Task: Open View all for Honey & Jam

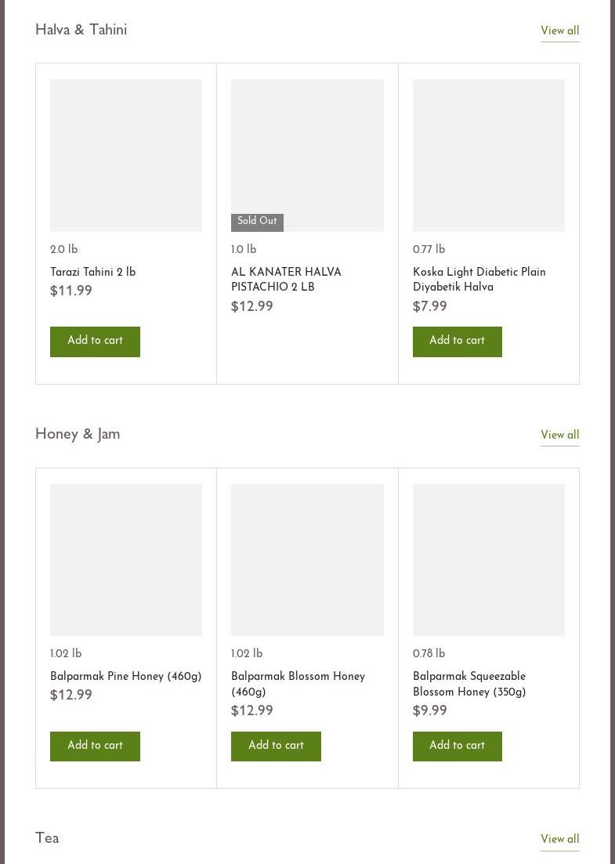Action: [x=559, y=435]
